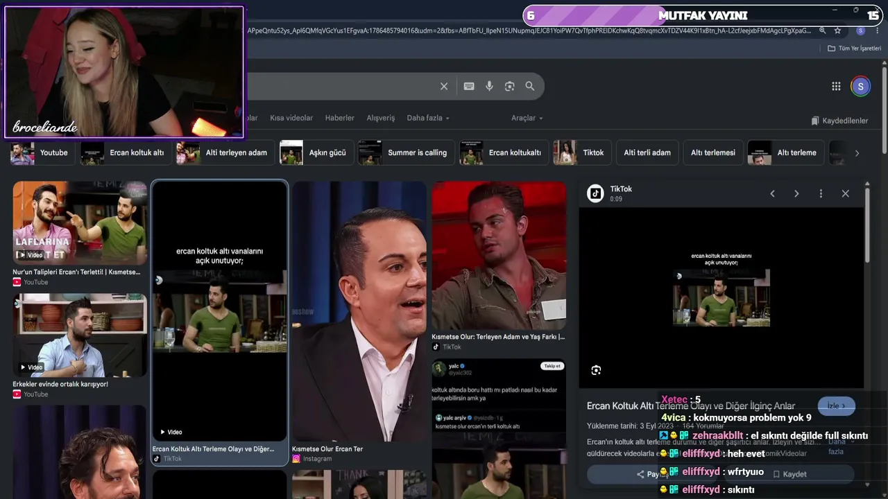888x499 pixels.
Task: Select the Alti terleyen adam chip
Action: 225,152
